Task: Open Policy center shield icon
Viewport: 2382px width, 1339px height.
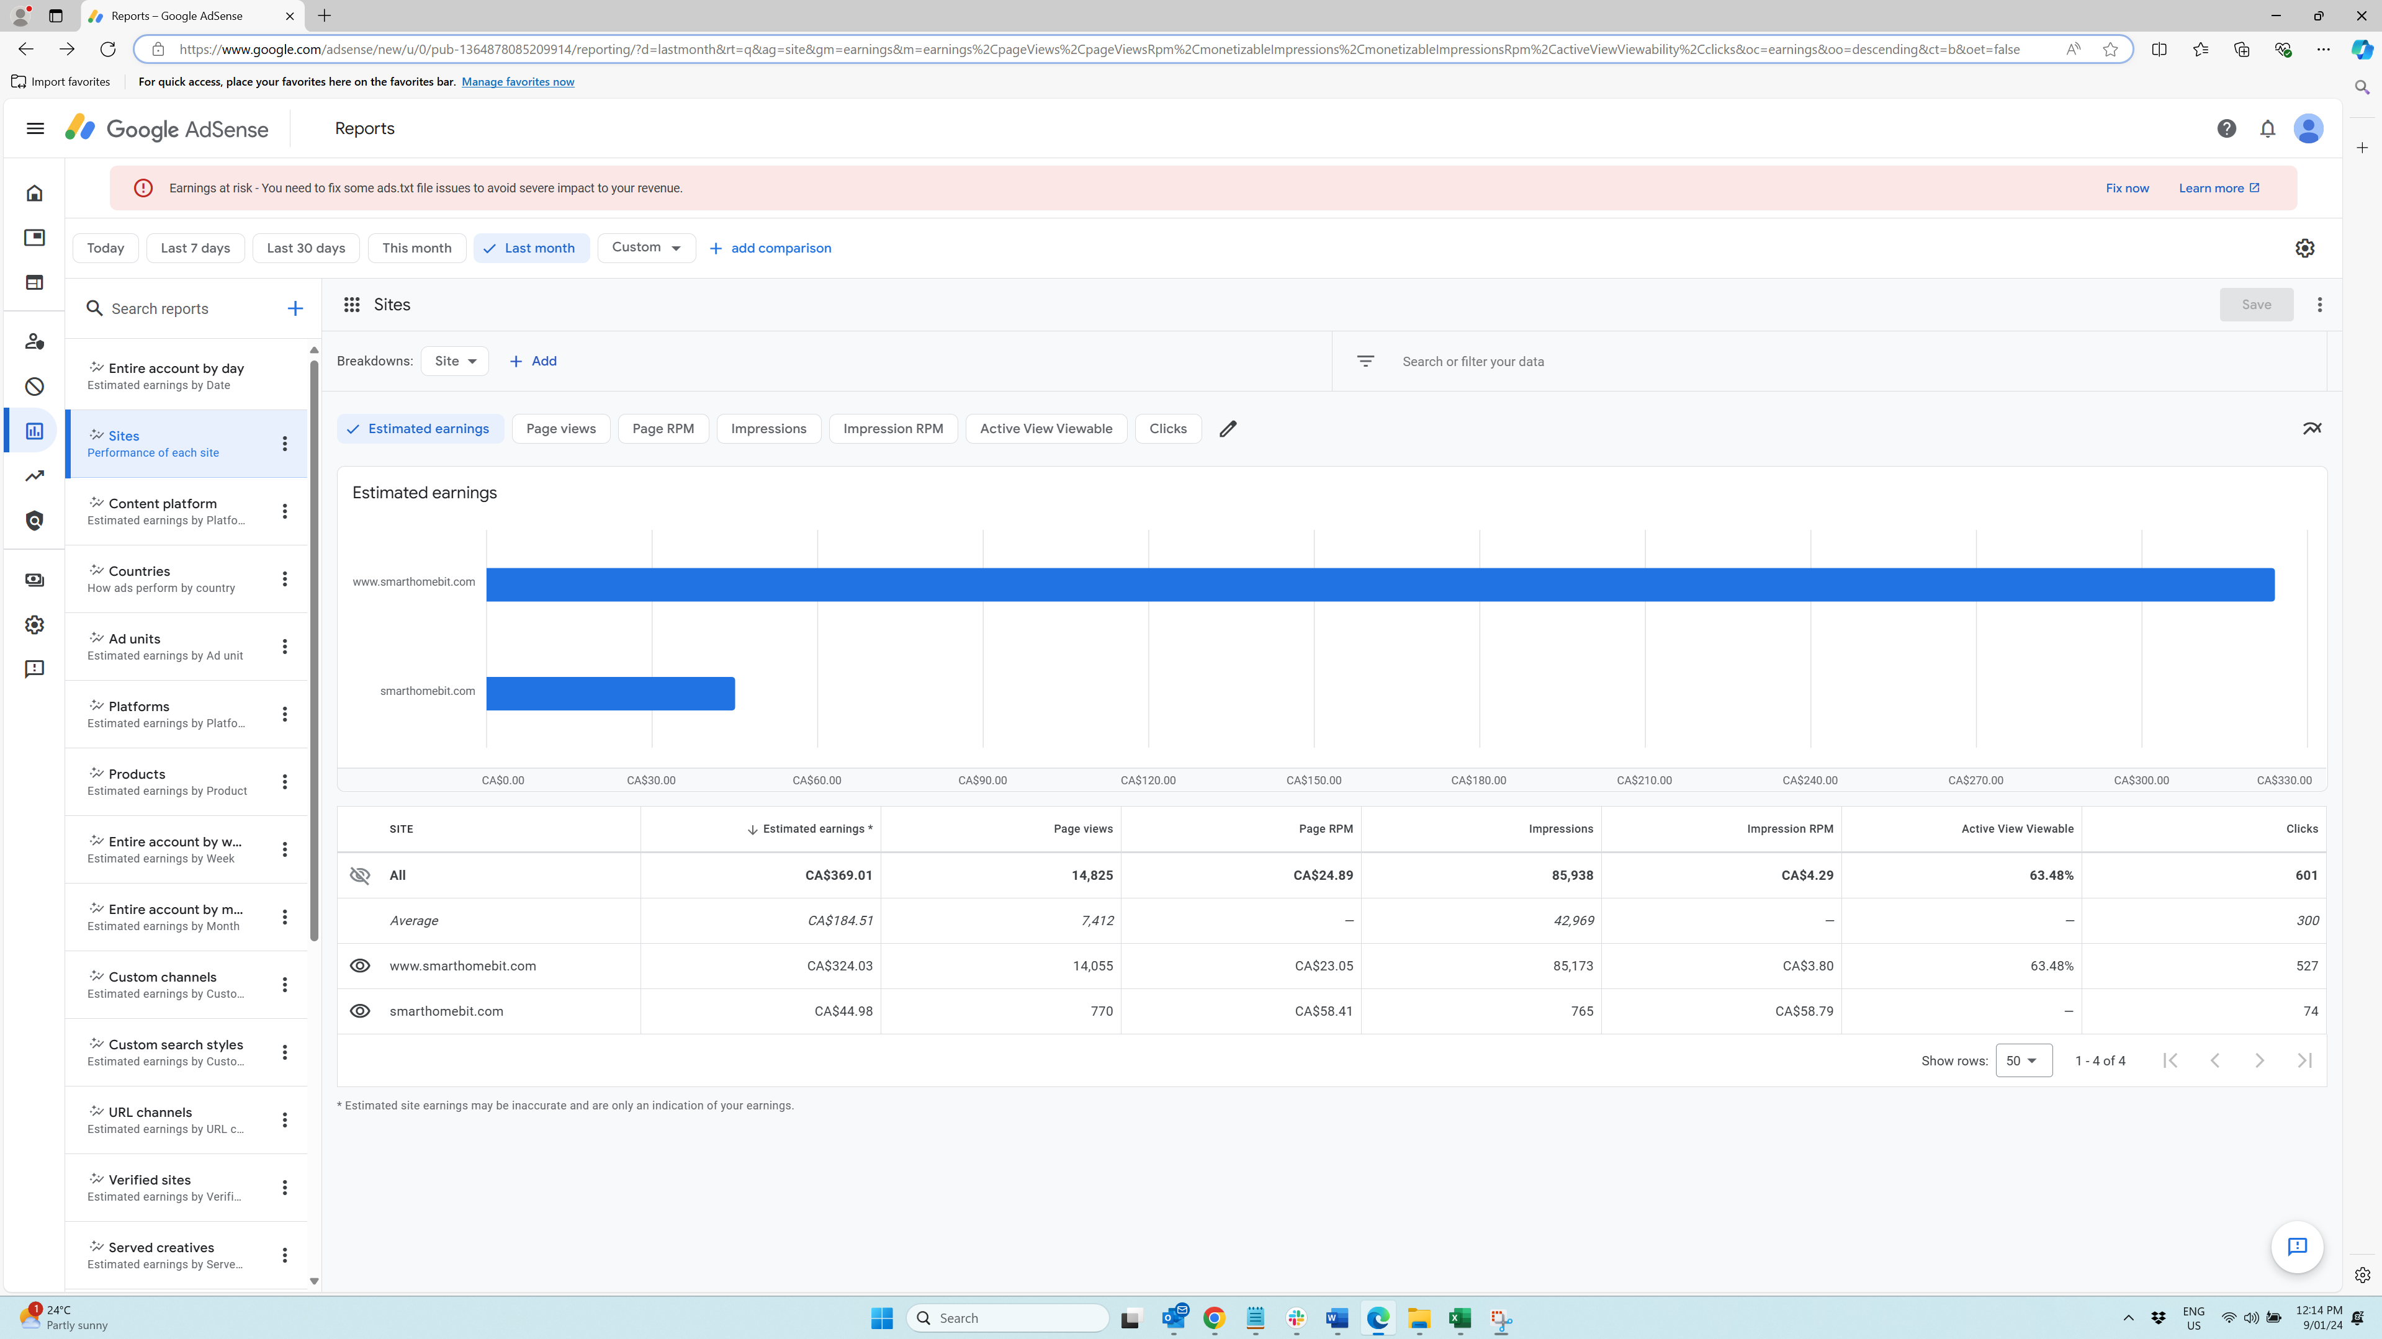Action: click(34, 521)
